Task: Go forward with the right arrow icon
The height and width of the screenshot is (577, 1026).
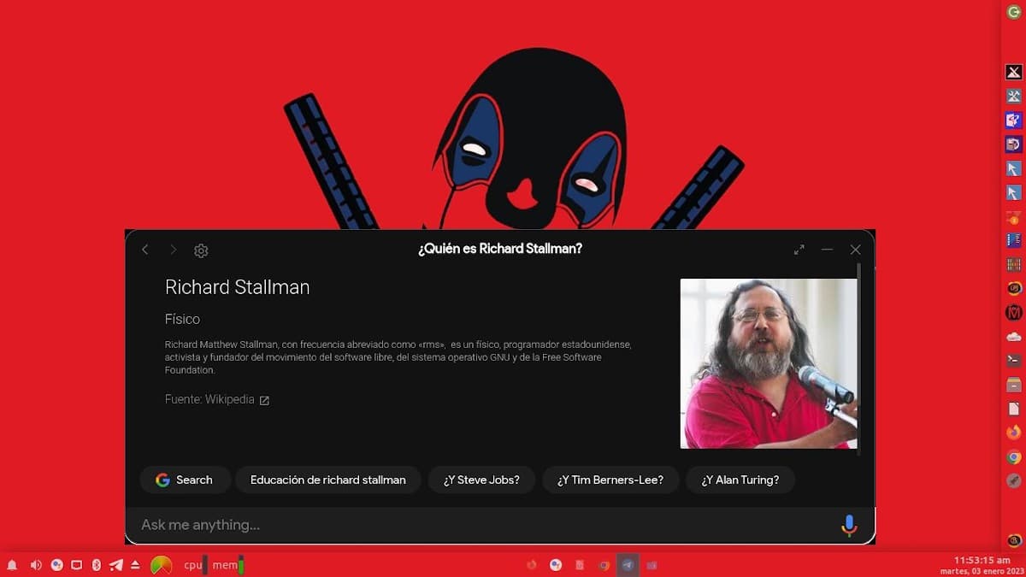Action: (x=173, y=250)
